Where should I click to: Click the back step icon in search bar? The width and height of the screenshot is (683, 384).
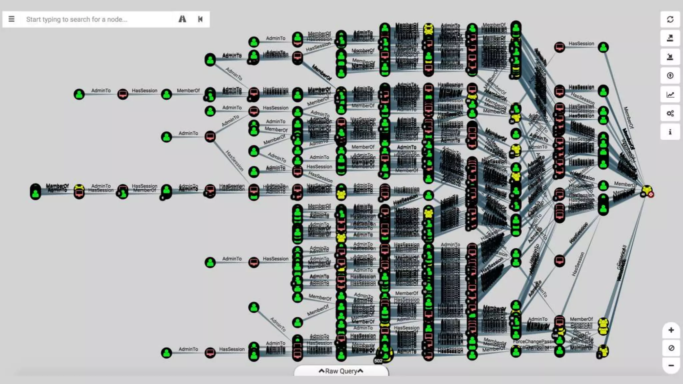point(200,19)
